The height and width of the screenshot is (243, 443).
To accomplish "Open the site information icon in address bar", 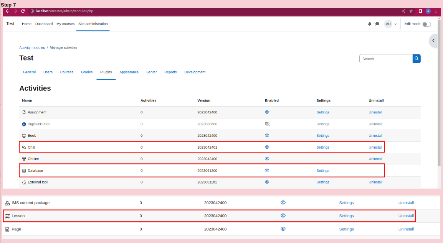I will [32, 11].
